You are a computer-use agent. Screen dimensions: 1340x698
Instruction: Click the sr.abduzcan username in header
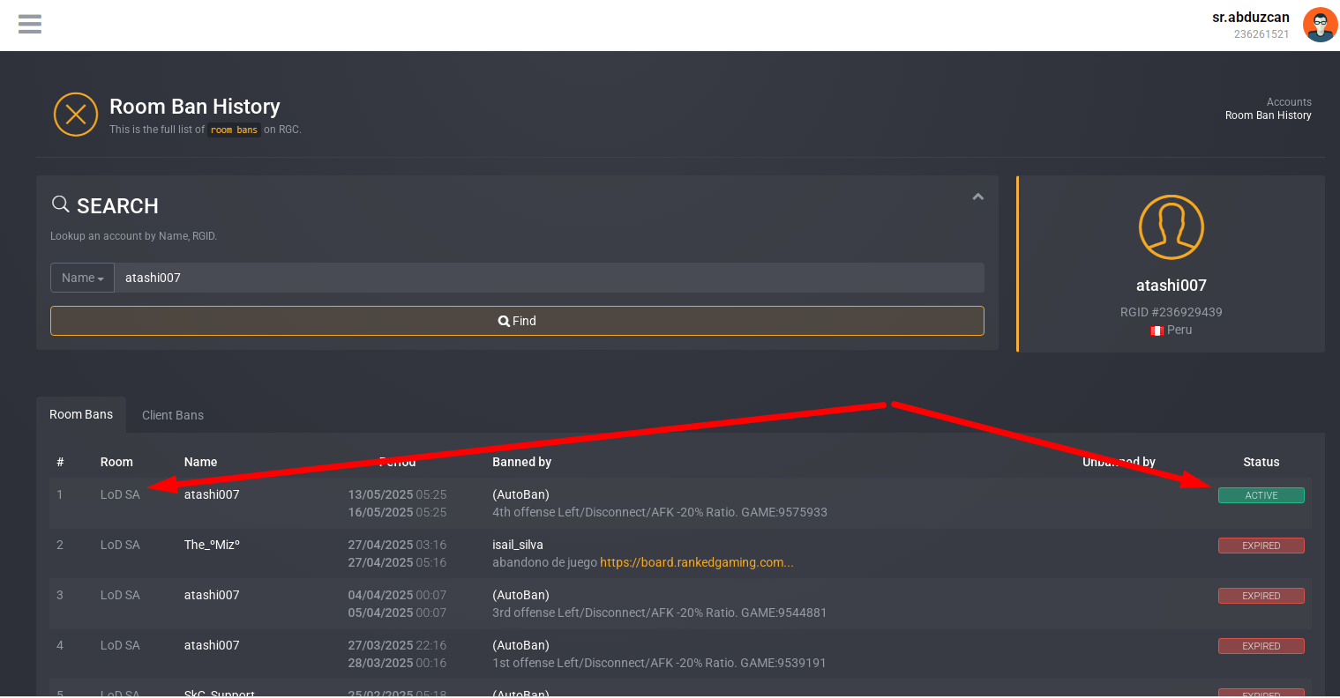coord(1250,17)
